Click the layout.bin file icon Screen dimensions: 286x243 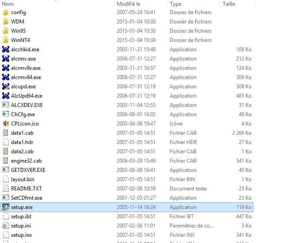(6, 179)
